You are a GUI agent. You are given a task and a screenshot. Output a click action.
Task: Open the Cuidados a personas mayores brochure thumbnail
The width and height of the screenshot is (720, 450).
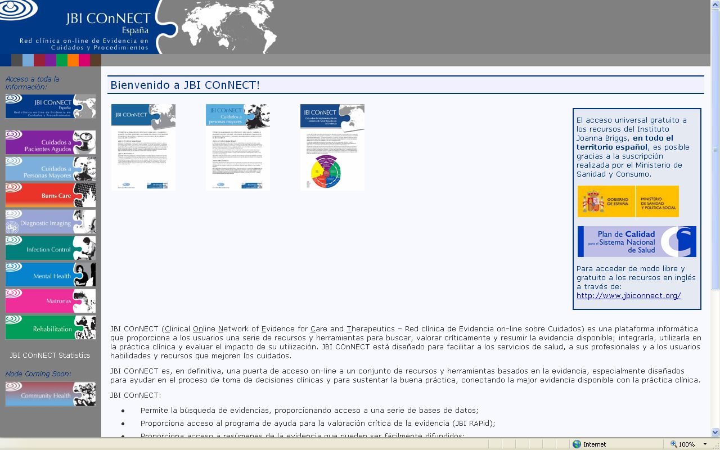(237, 146)
